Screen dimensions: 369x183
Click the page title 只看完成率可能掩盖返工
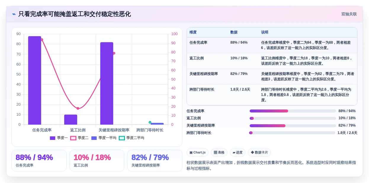(x=75, y=14)
